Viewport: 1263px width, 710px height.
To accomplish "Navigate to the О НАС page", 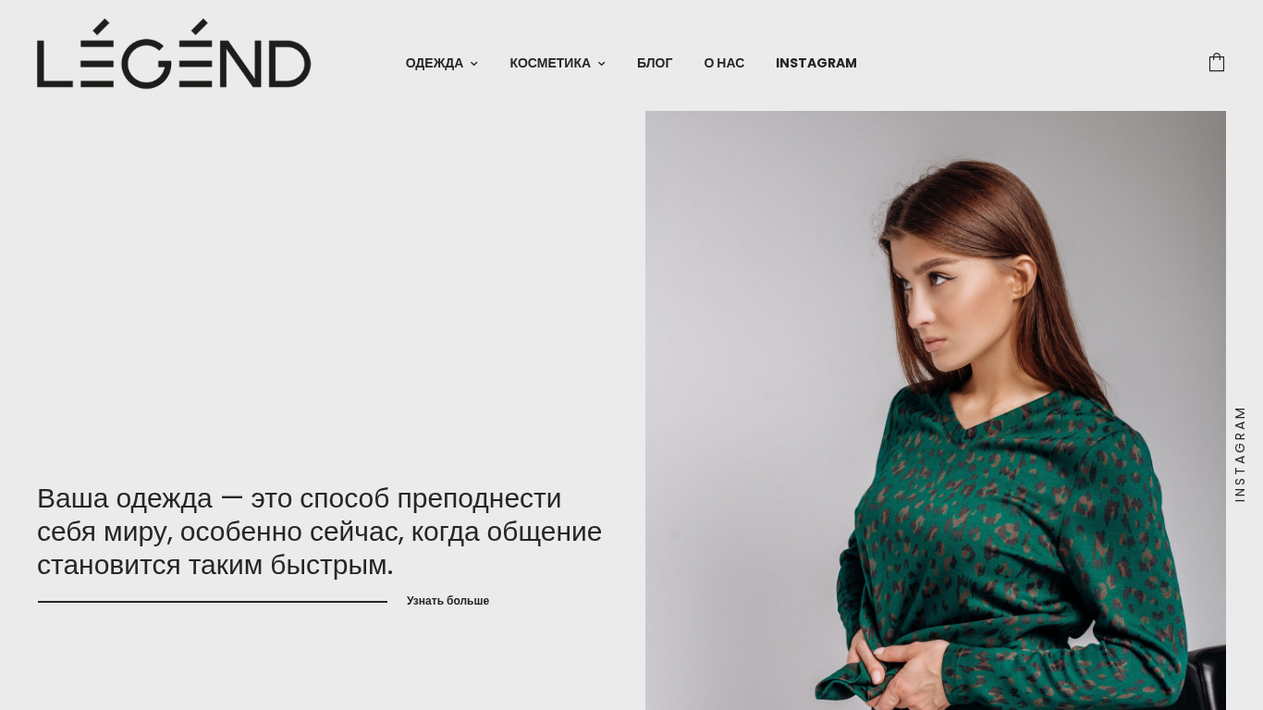I will pyautogui.click(x=724, y=63).
